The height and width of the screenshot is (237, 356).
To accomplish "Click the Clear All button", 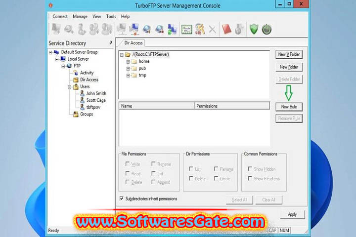I will (x=268, y=200).
